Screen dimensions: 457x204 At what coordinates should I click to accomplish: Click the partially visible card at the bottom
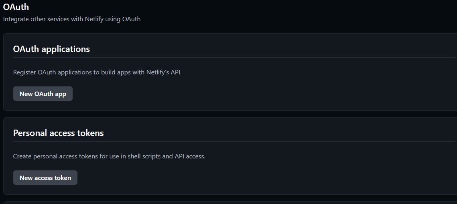(x=230, y=202)
